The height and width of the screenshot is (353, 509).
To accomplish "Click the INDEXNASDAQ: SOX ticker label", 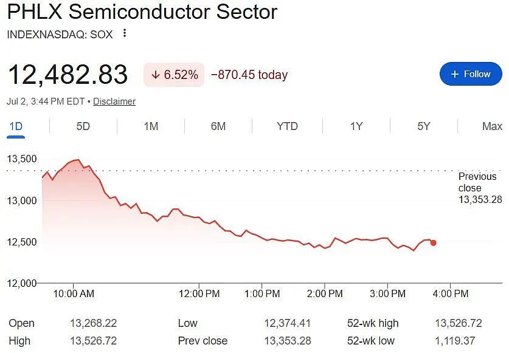I will click(60, 35).
